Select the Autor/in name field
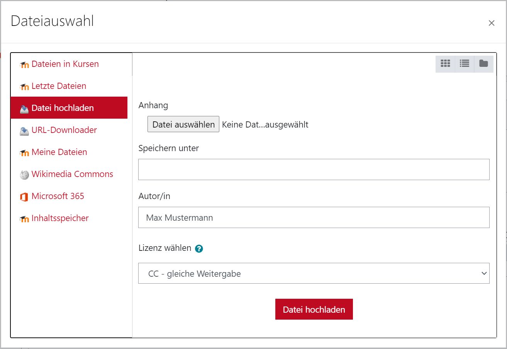507x349 pixels. tap(314, 217)
